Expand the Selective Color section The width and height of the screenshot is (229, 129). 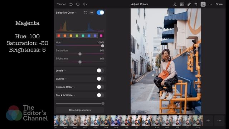point(66,13)
